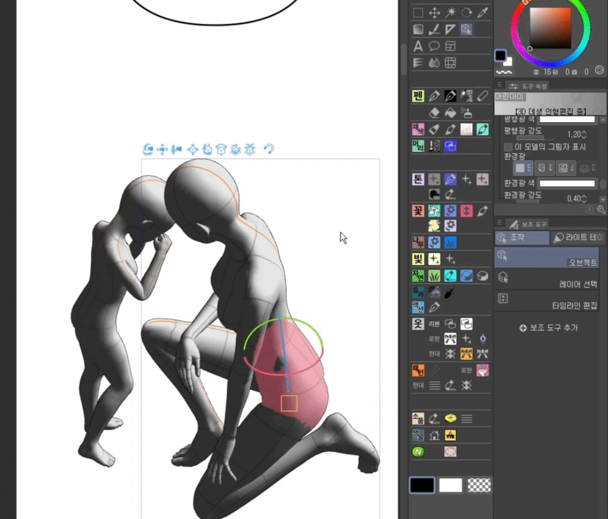Image resolution: width=608 pixels, height=519 pixels.
Task: Select the Balloon tool
Action: tap(434, 46)
